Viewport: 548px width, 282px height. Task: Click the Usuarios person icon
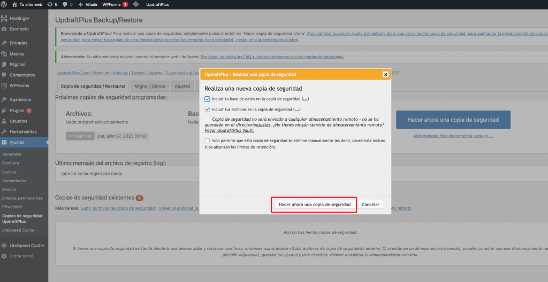(4, 121)
